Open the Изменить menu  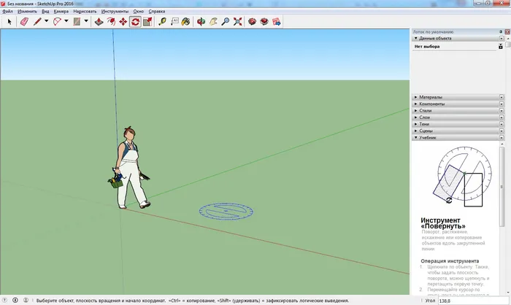click(x=28, y=12)
